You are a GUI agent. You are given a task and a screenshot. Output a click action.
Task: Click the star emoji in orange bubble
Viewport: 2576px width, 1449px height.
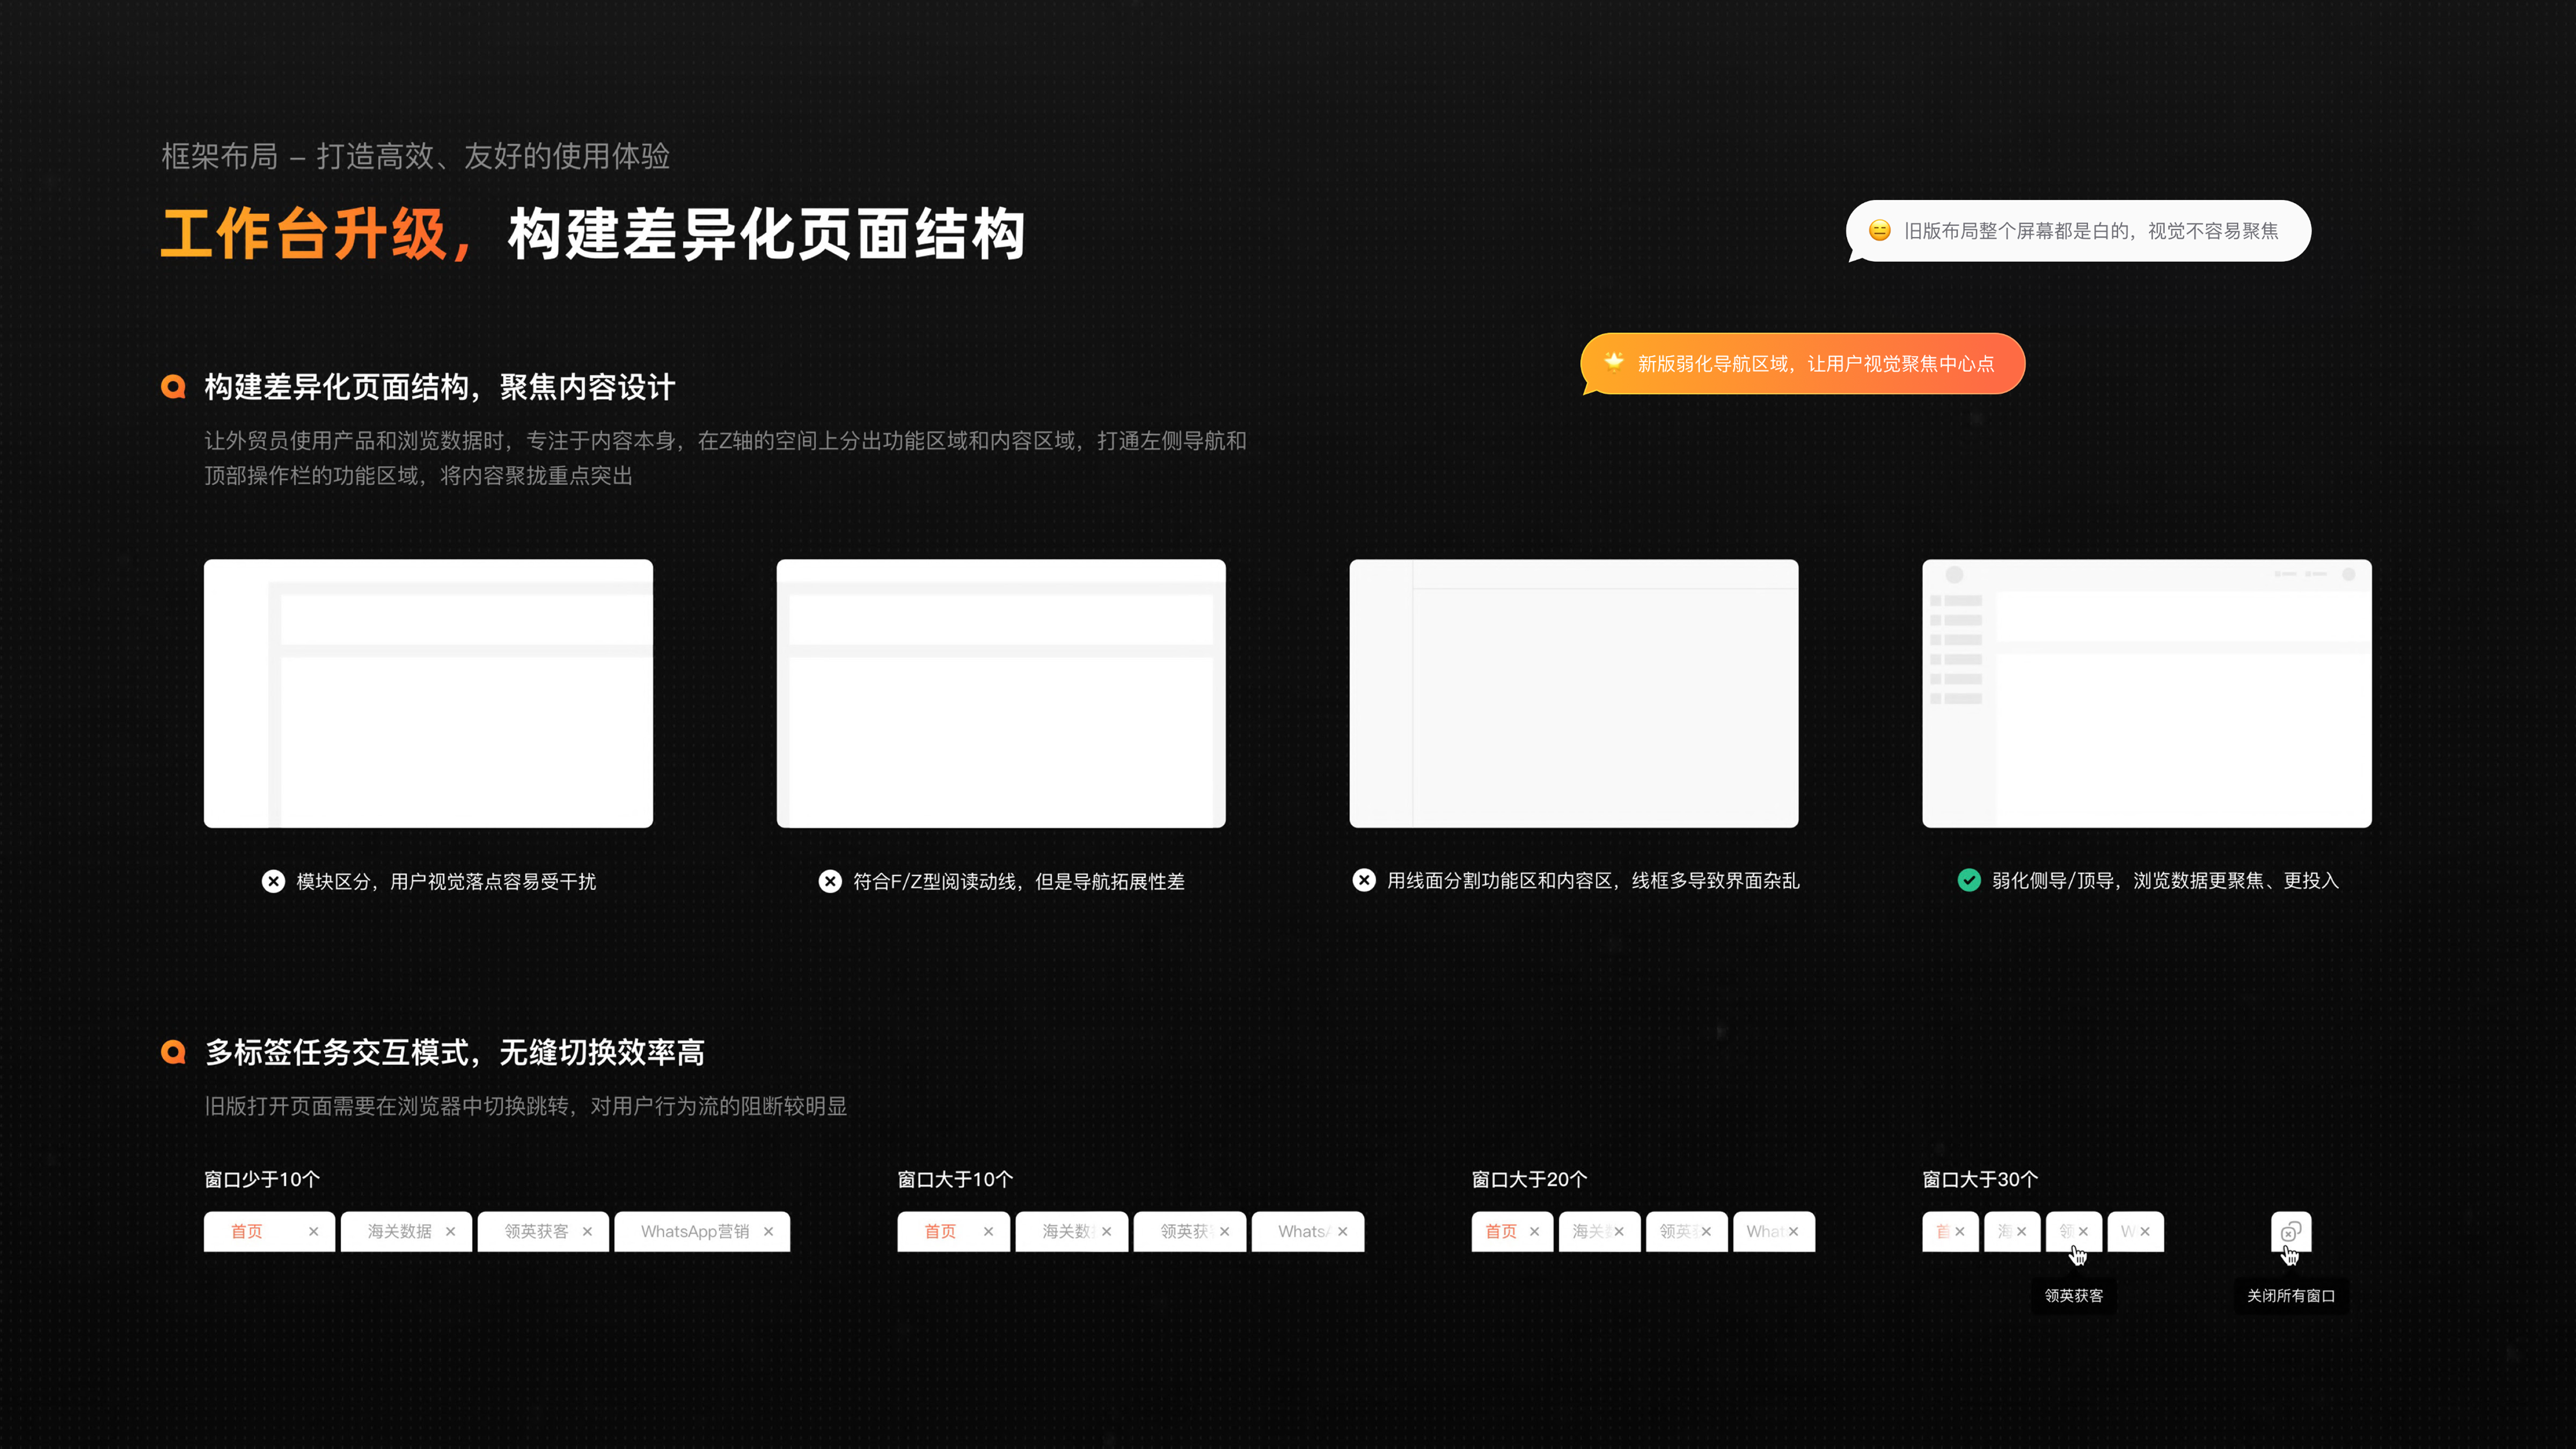pos(1614,362)
